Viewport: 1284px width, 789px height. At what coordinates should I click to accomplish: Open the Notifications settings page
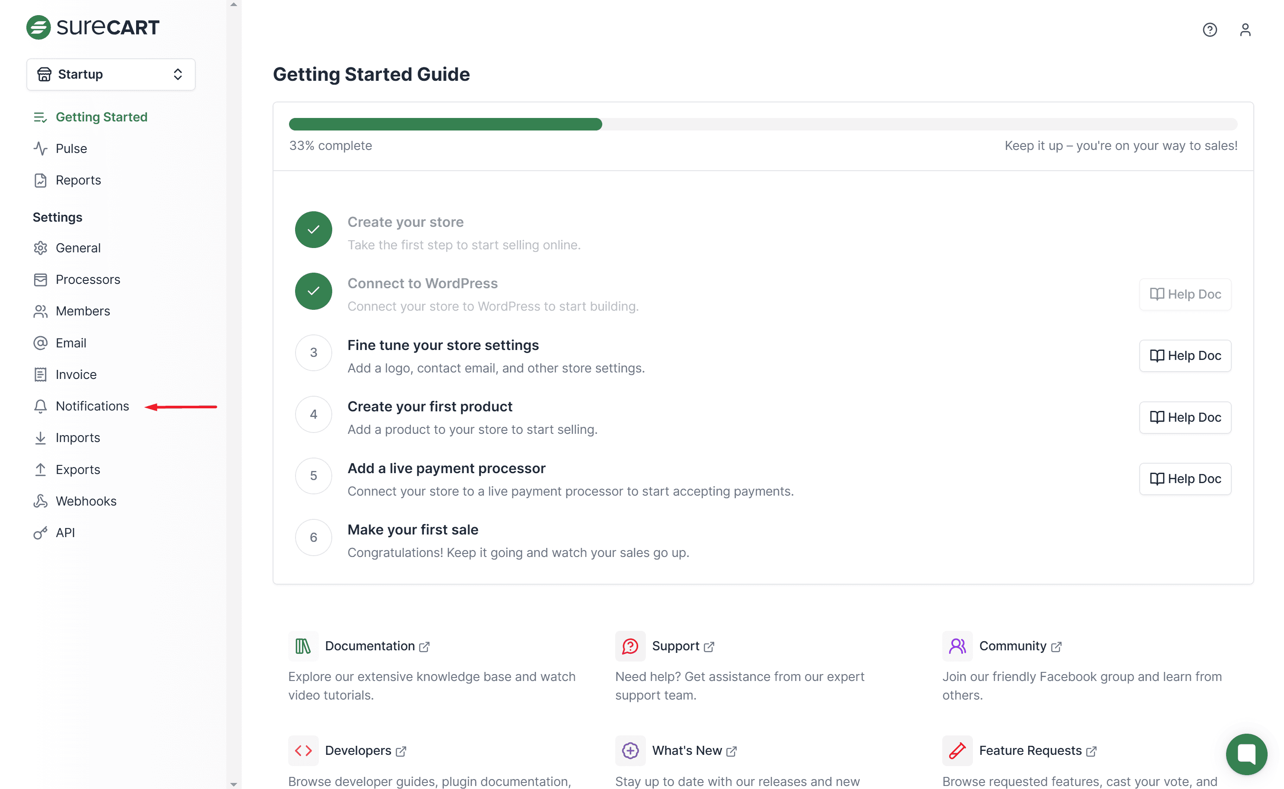92,406
